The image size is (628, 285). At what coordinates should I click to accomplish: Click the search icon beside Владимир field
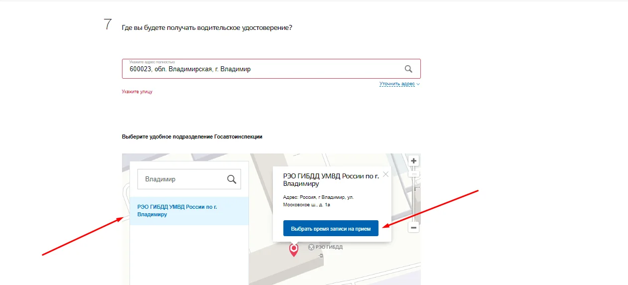(x=232, y=179)
